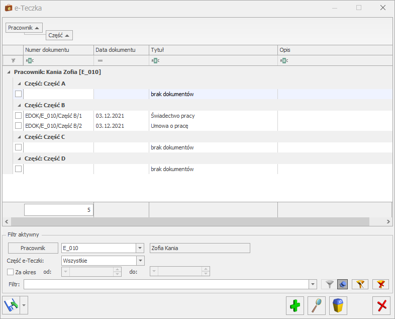
Task: Maximize the e-Teczka window
Action: click(x=359, y=8)
